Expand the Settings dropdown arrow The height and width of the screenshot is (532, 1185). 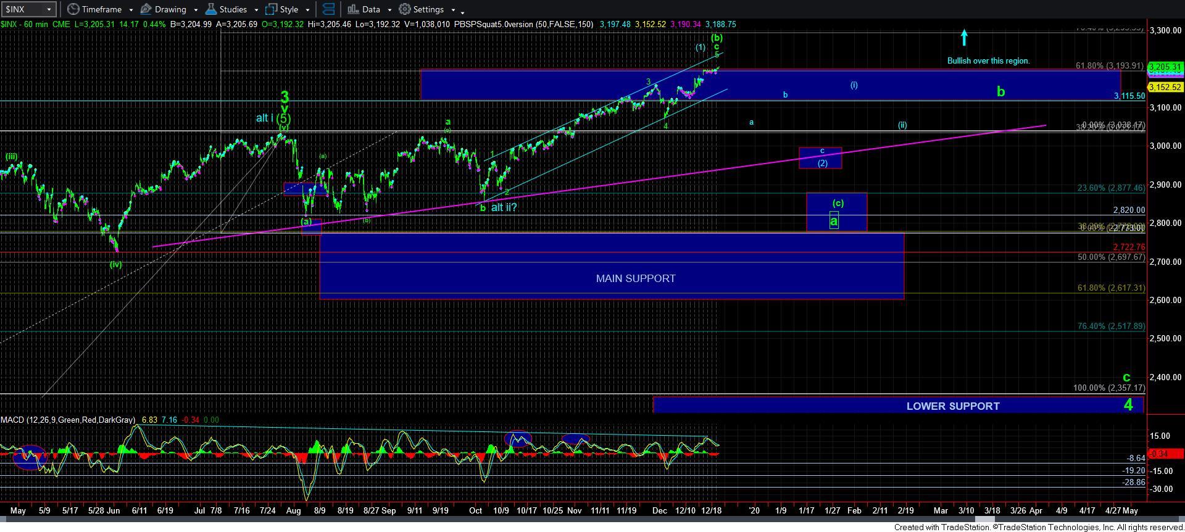pos(453,10)
